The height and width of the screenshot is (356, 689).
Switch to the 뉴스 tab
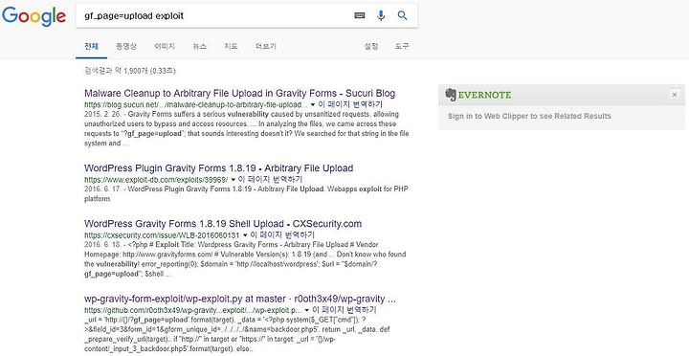pyautogui.click(x=200, y=46)
